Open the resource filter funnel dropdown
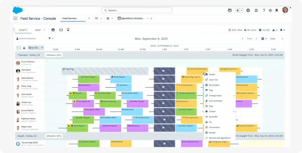302x153 pixels. coord(51,39)
